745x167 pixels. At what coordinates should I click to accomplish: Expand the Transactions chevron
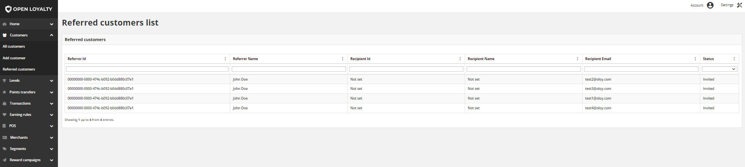point(51,104)
